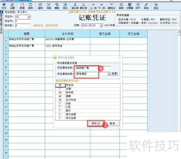Open 设置 settings from the toolbar
Screen dimensions: 181x159
[12, 6]
